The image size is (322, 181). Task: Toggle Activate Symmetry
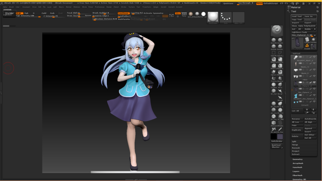tap(153, 13)
